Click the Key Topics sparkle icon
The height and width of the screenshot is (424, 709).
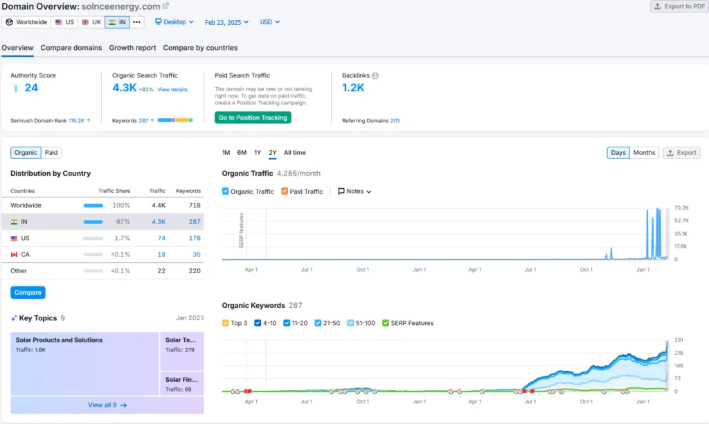[14, 318]
